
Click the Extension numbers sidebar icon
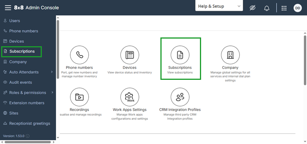click(5, 103)
